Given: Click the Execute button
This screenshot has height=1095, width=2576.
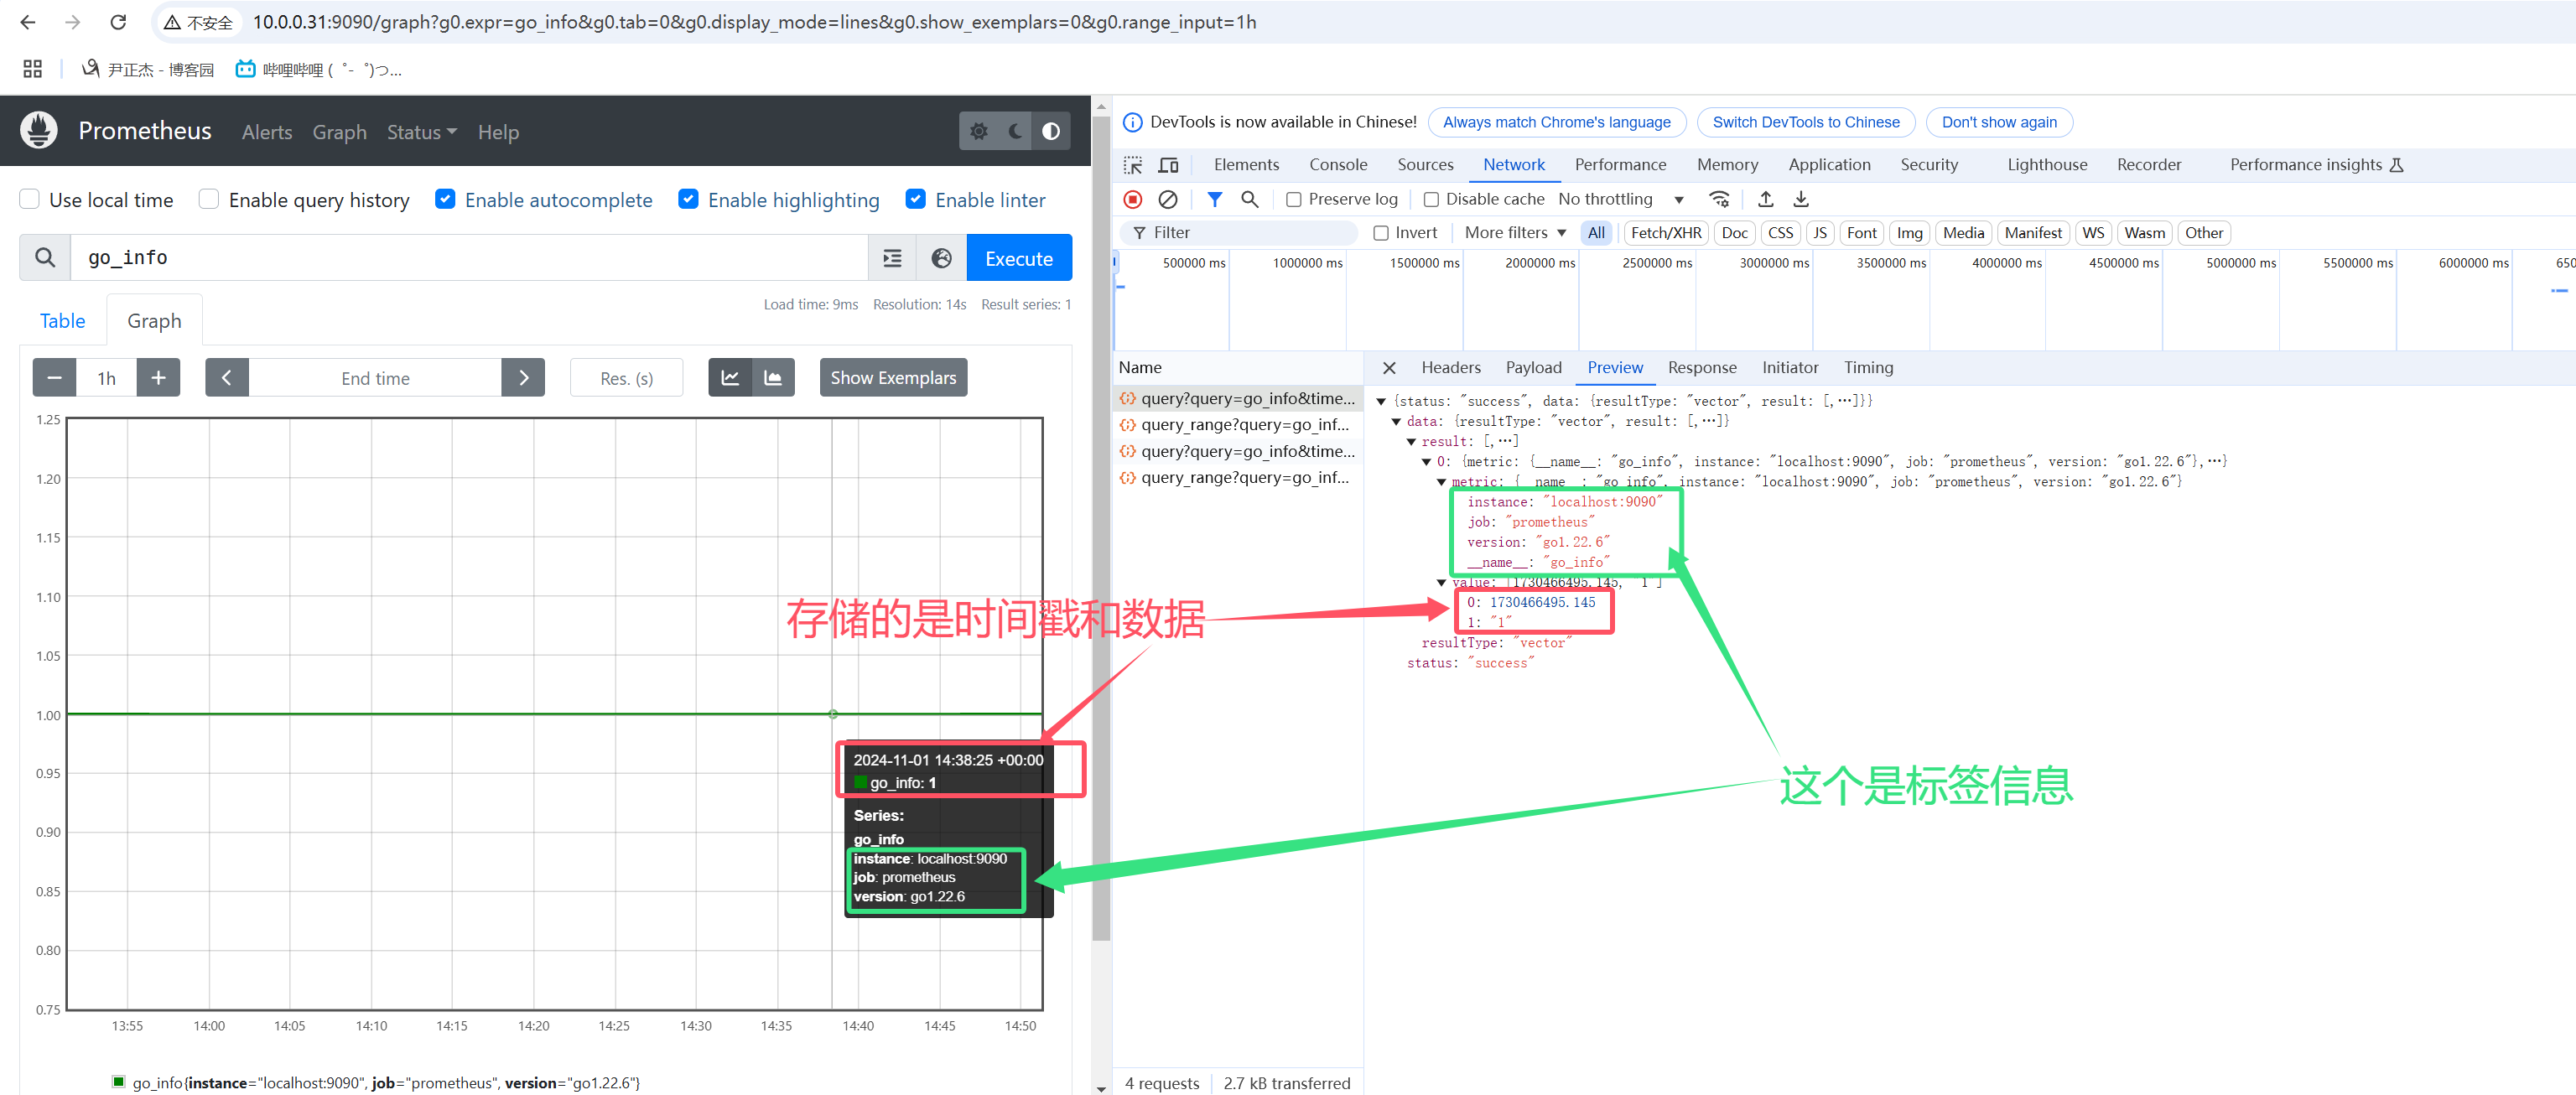Looking at the screenshot, I should tap(1018, 258).
